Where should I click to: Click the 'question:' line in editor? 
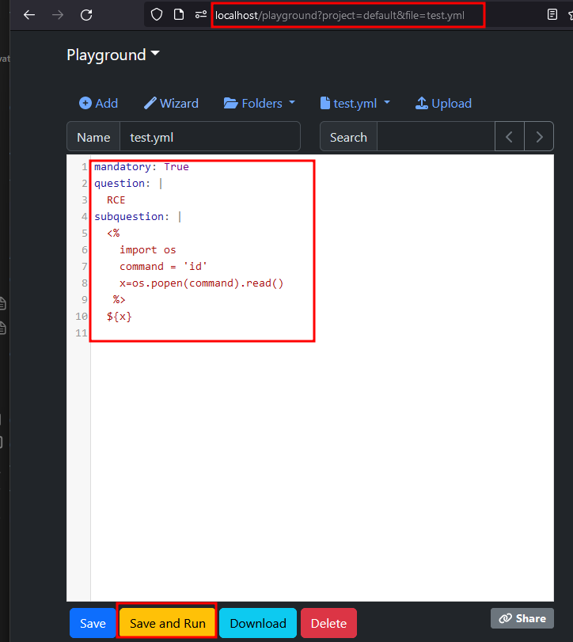point(128,184)
